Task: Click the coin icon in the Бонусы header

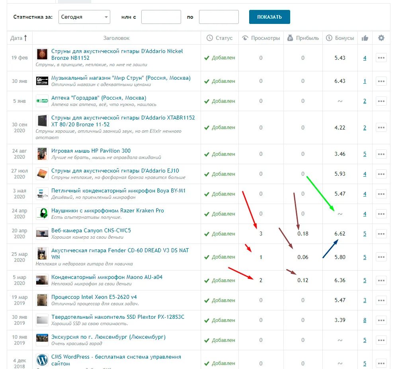Action: coord(329,38)
